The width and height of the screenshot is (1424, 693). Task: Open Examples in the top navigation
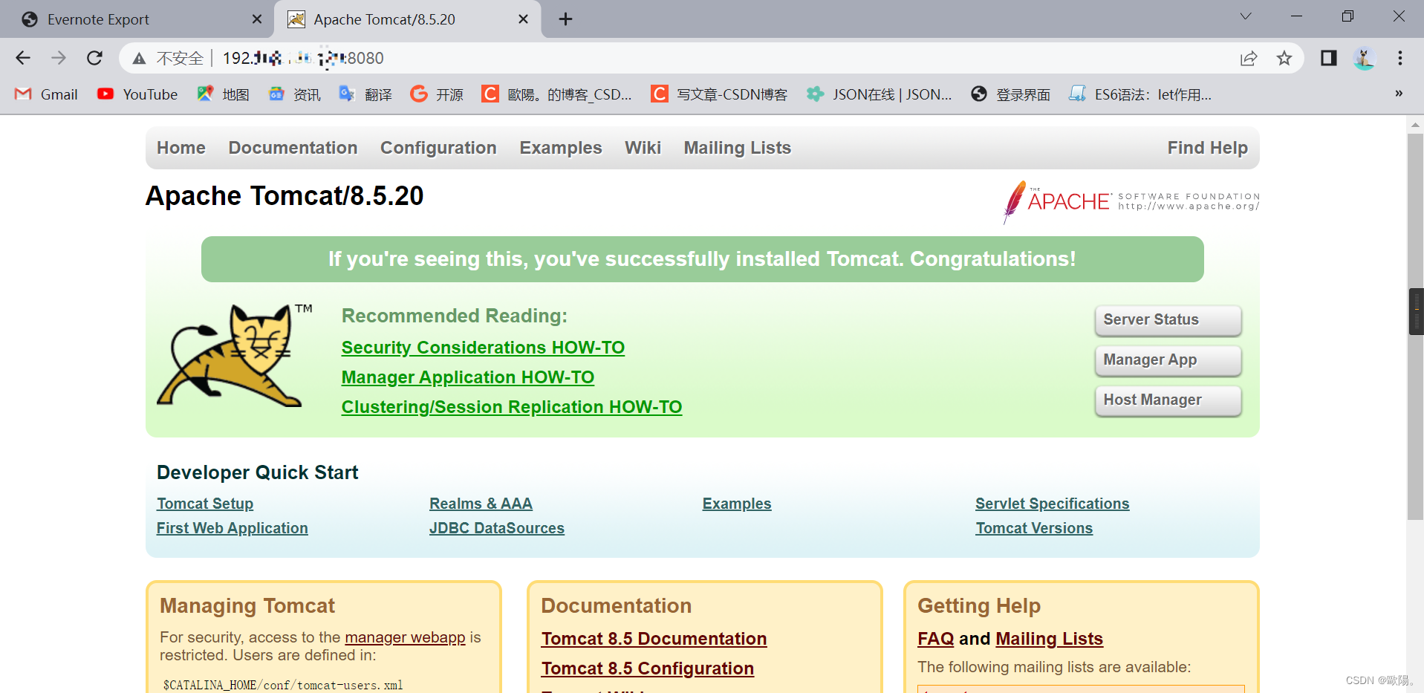click(561, 148)
